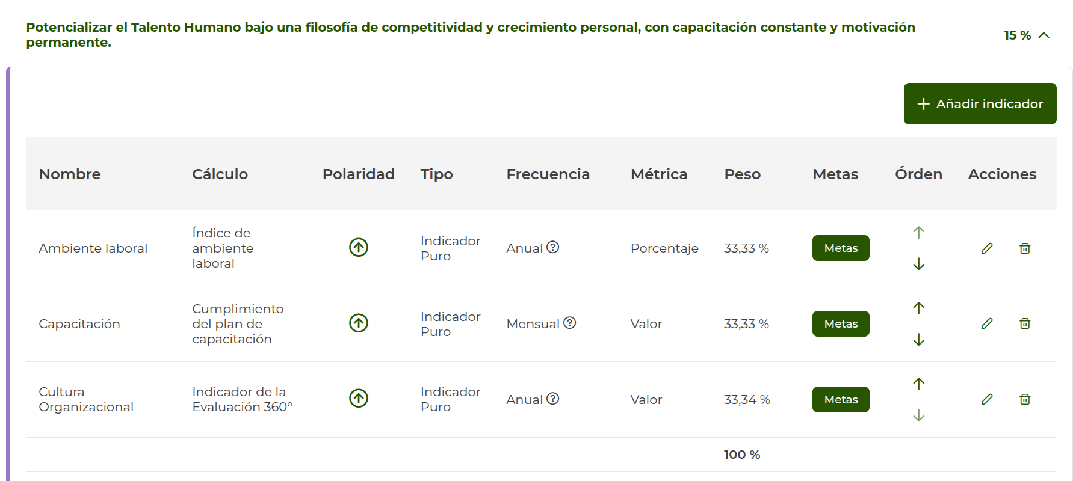Delete the Cultura Organizacional indicator

coord(1025,399)
